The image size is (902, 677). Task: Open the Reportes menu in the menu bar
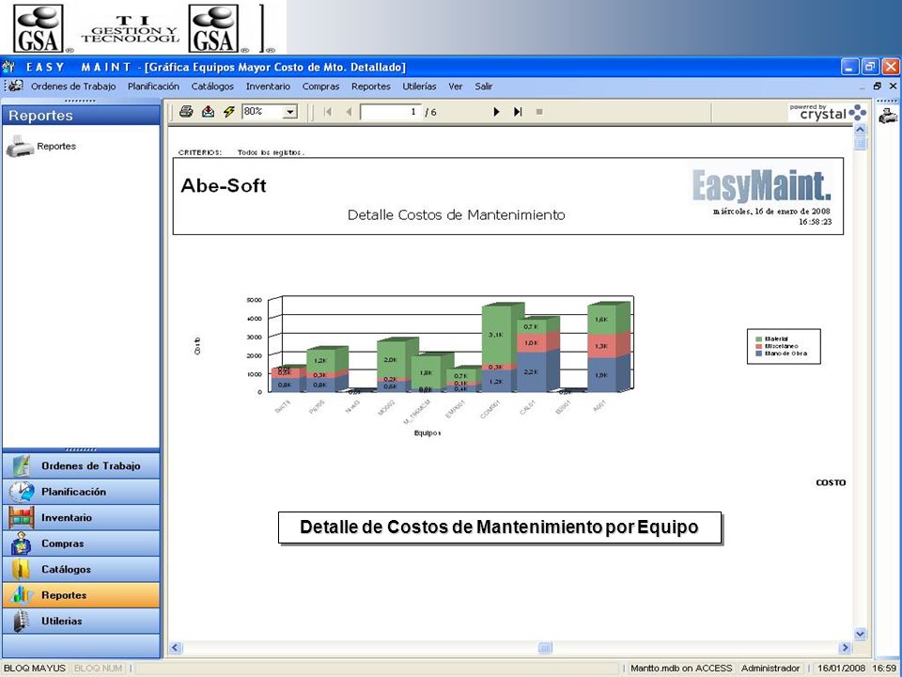pyautogui.click(x=371, y=87)
